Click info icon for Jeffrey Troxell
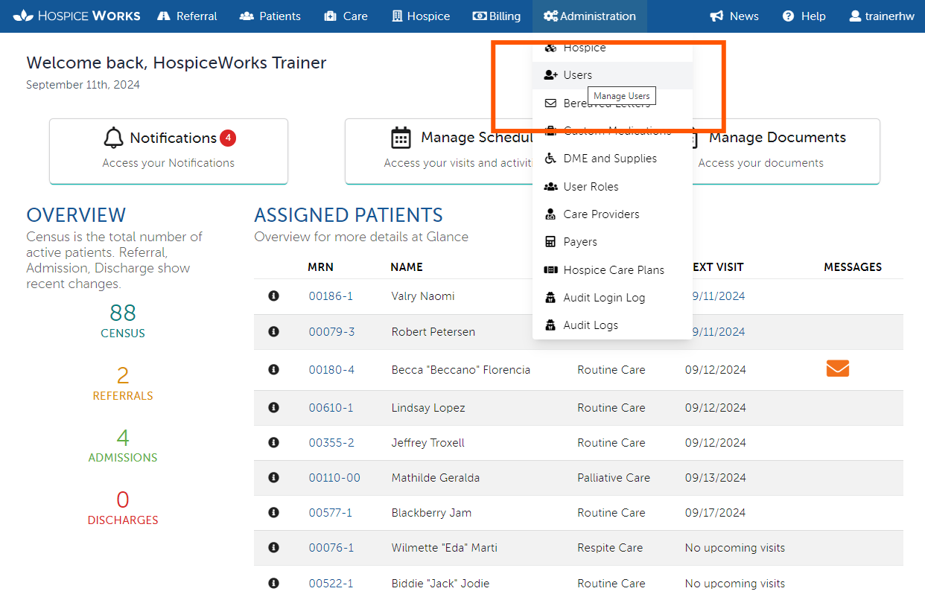The height and width of the screenshot is (600, 925). pos(273,443)
